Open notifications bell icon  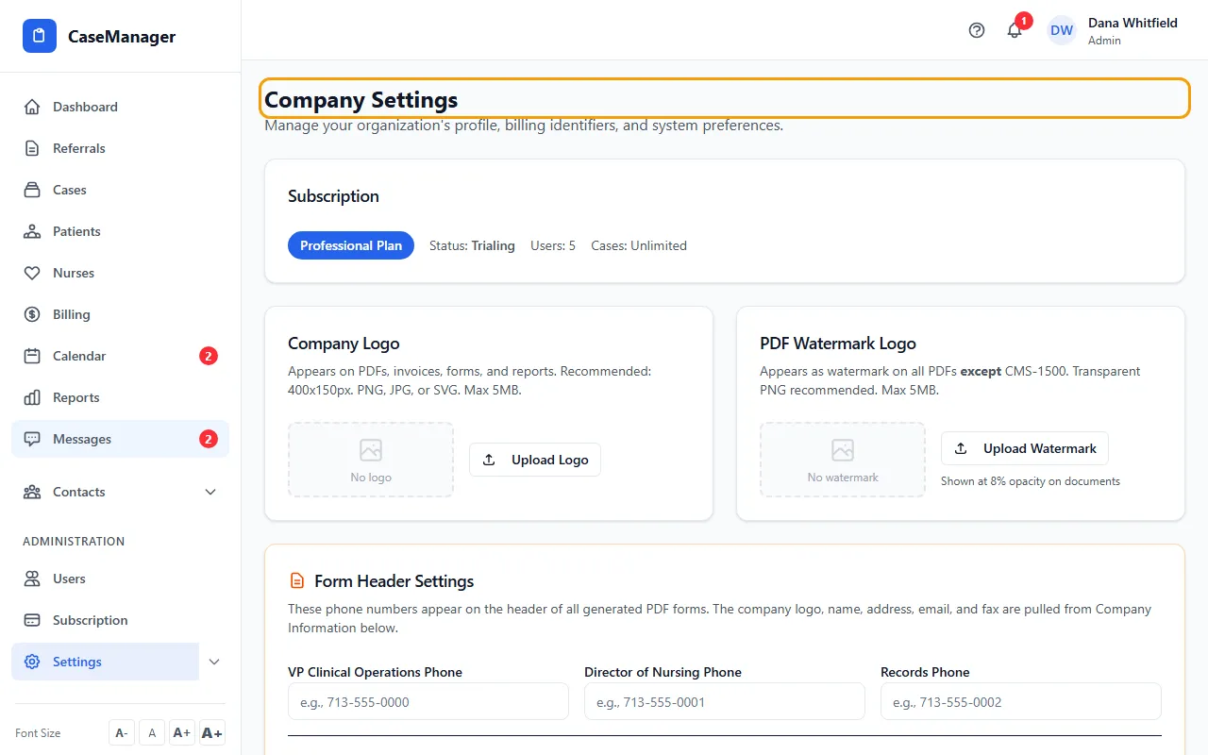[1015, 30]
